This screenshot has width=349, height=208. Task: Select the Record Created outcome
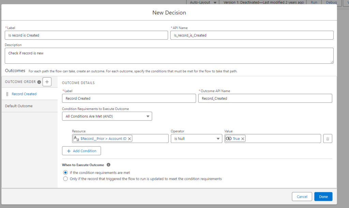coord(24,94)
